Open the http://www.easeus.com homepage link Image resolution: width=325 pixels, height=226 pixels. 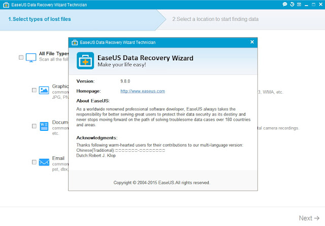(x=143, y=91)
